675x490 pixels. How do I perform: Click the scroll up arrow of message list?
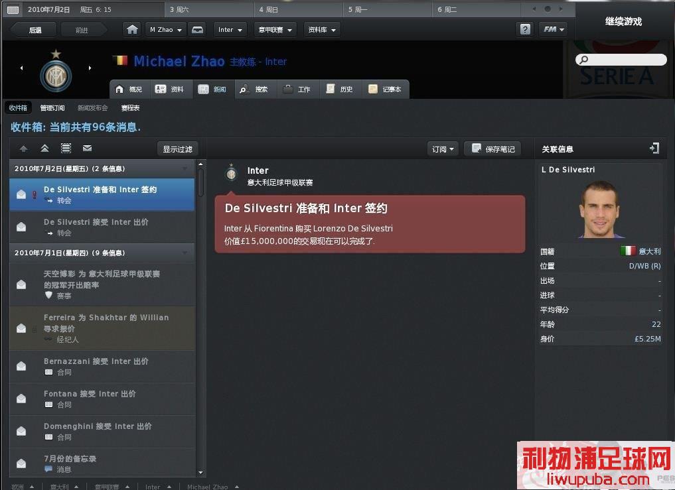[x=200, y=164]
